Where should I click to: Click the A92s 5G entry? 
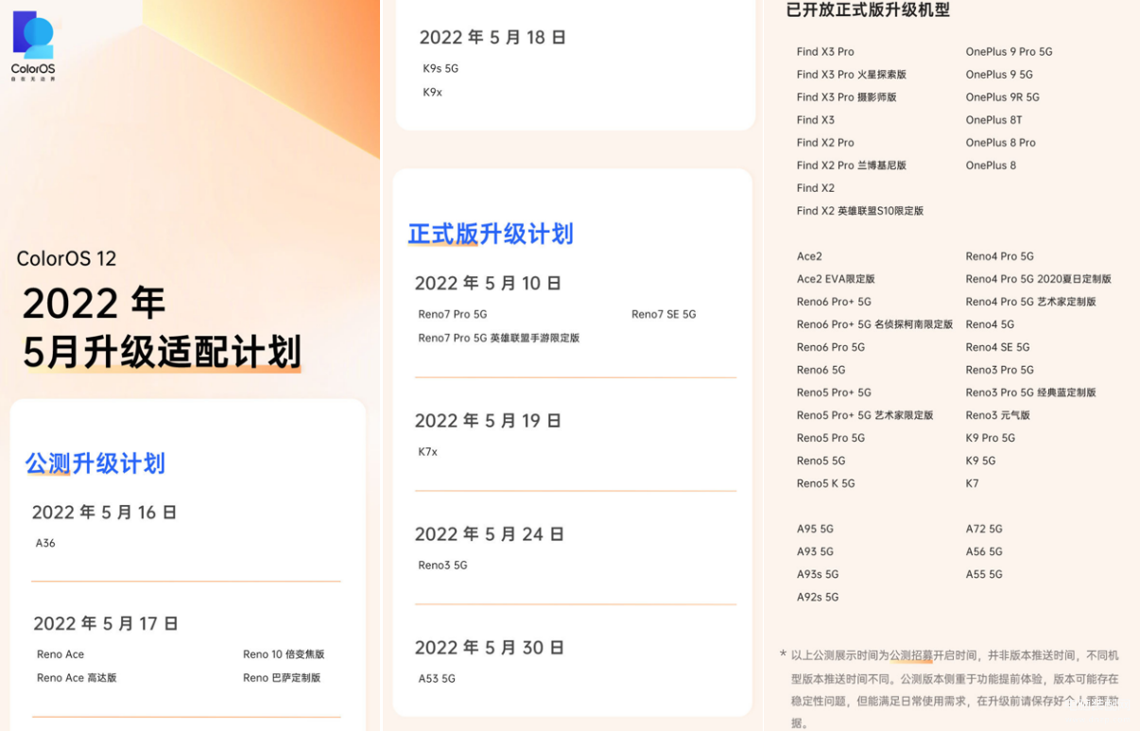point(818,597)
